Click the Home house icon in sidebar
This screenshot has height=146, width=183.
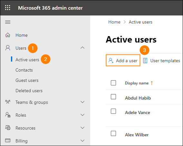pos(8,35)
